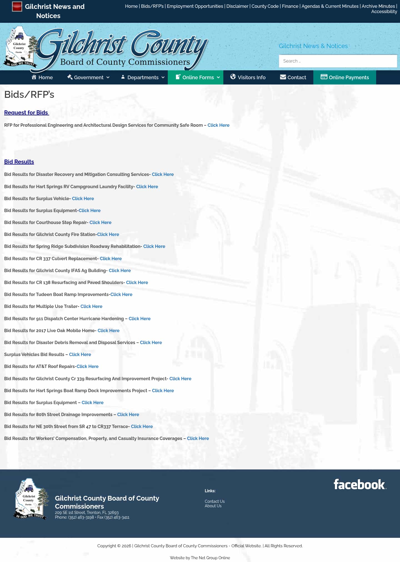
Task: Click Here for Hart Springs Laundry Facility
Action: coord(147,186)
